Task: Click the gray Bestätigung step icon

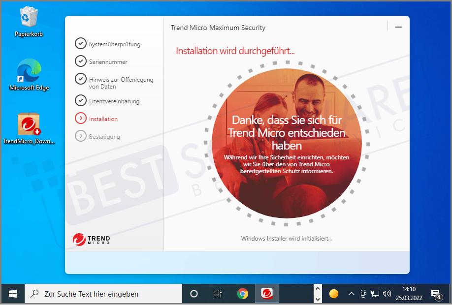Action: 81,136
